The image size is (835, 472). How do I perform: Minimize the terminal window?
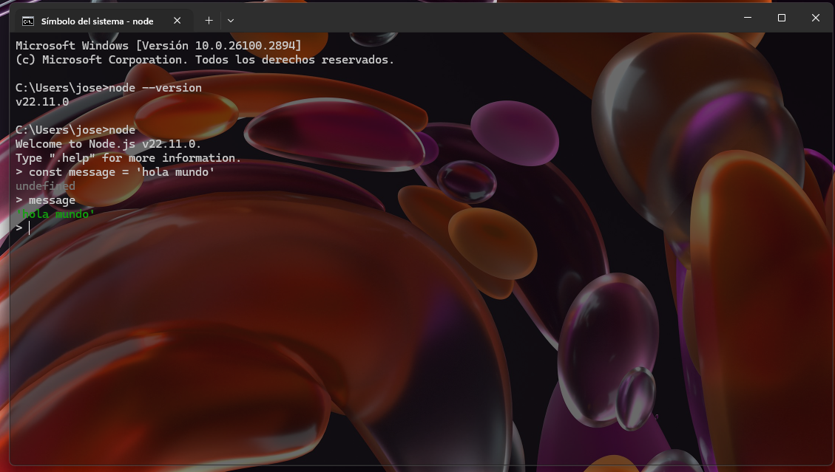coord(748,18)
